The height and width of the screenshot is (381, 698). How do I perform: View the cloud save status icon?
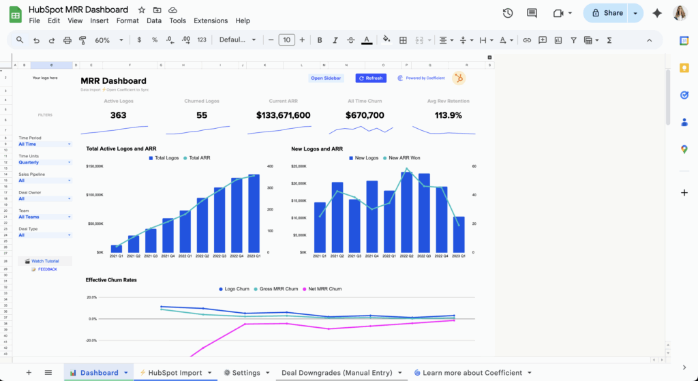172,10
